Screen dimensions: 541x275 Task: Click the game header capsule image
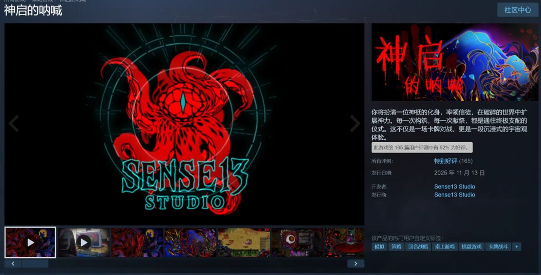tap(455, 62)
